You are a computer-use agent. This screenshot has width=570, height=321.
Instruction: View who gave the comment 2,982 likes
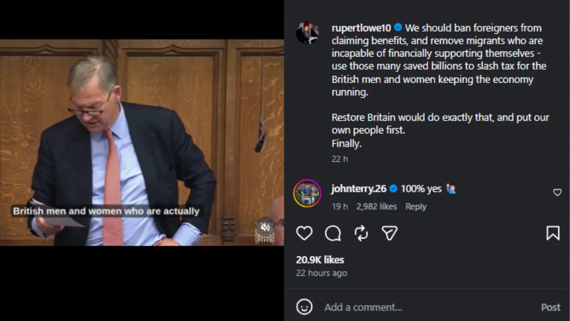376,207
